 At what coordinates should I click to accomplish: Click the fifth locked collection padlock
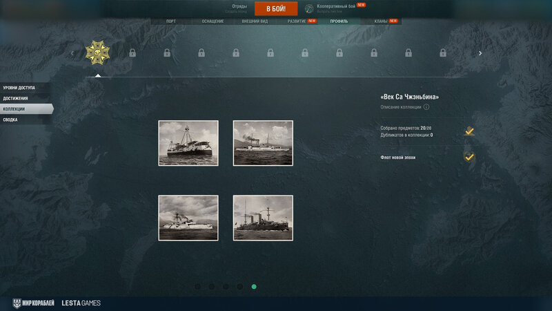point(270,53)
